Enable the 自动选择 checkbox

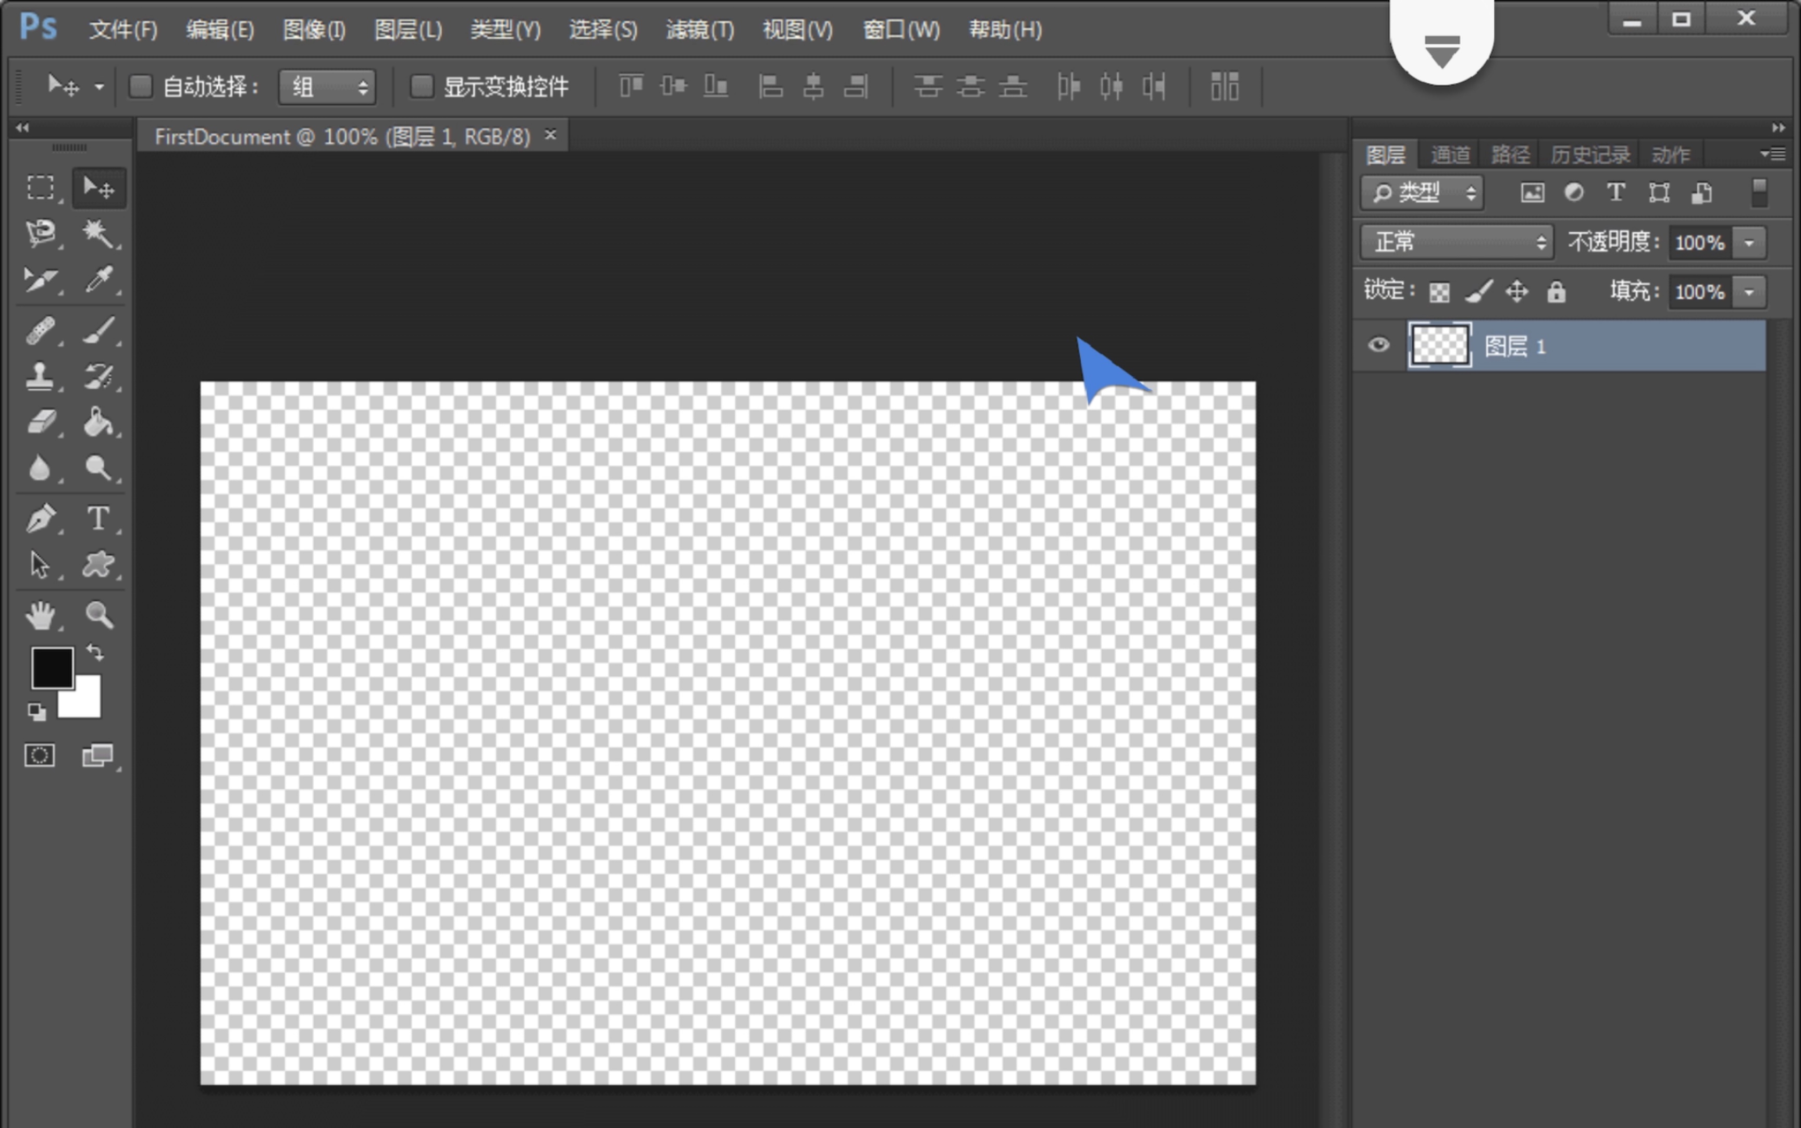pyautogui.click(x=140, y=86)
